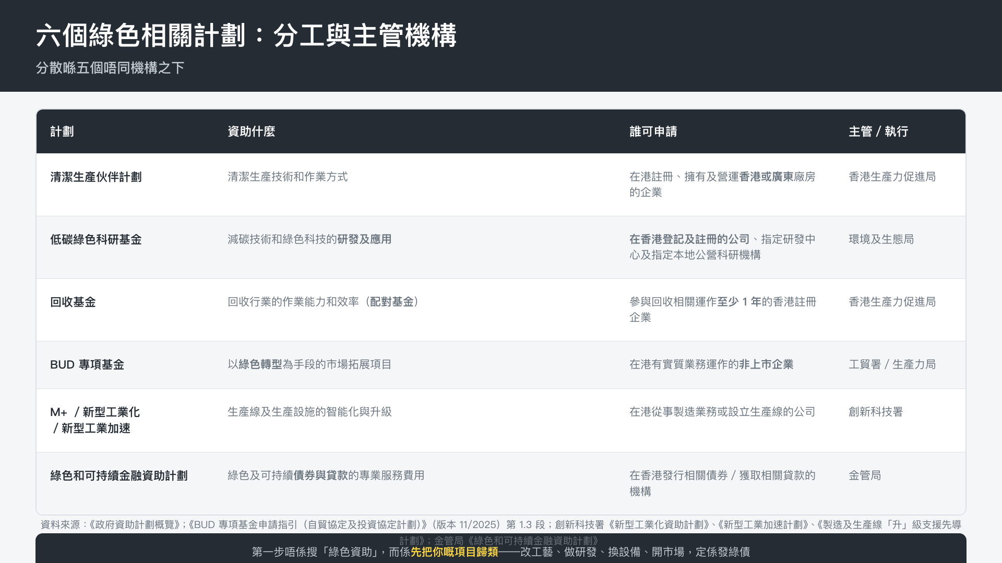Click the agency cell 工貿署 / 生產力局
Viewport: 1002px width, 563px height.
click(x=892, y=364)
